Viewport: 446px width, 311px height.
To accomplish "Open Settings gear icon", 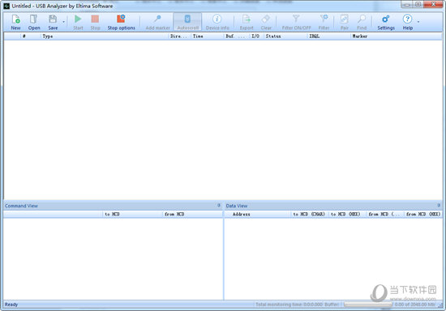I will [386, 22].
